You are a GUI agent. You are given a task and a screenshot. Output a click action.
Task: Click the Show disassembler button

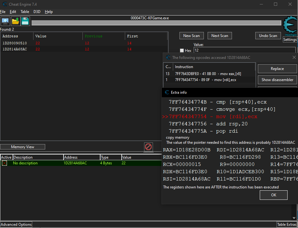click(277, 80)
